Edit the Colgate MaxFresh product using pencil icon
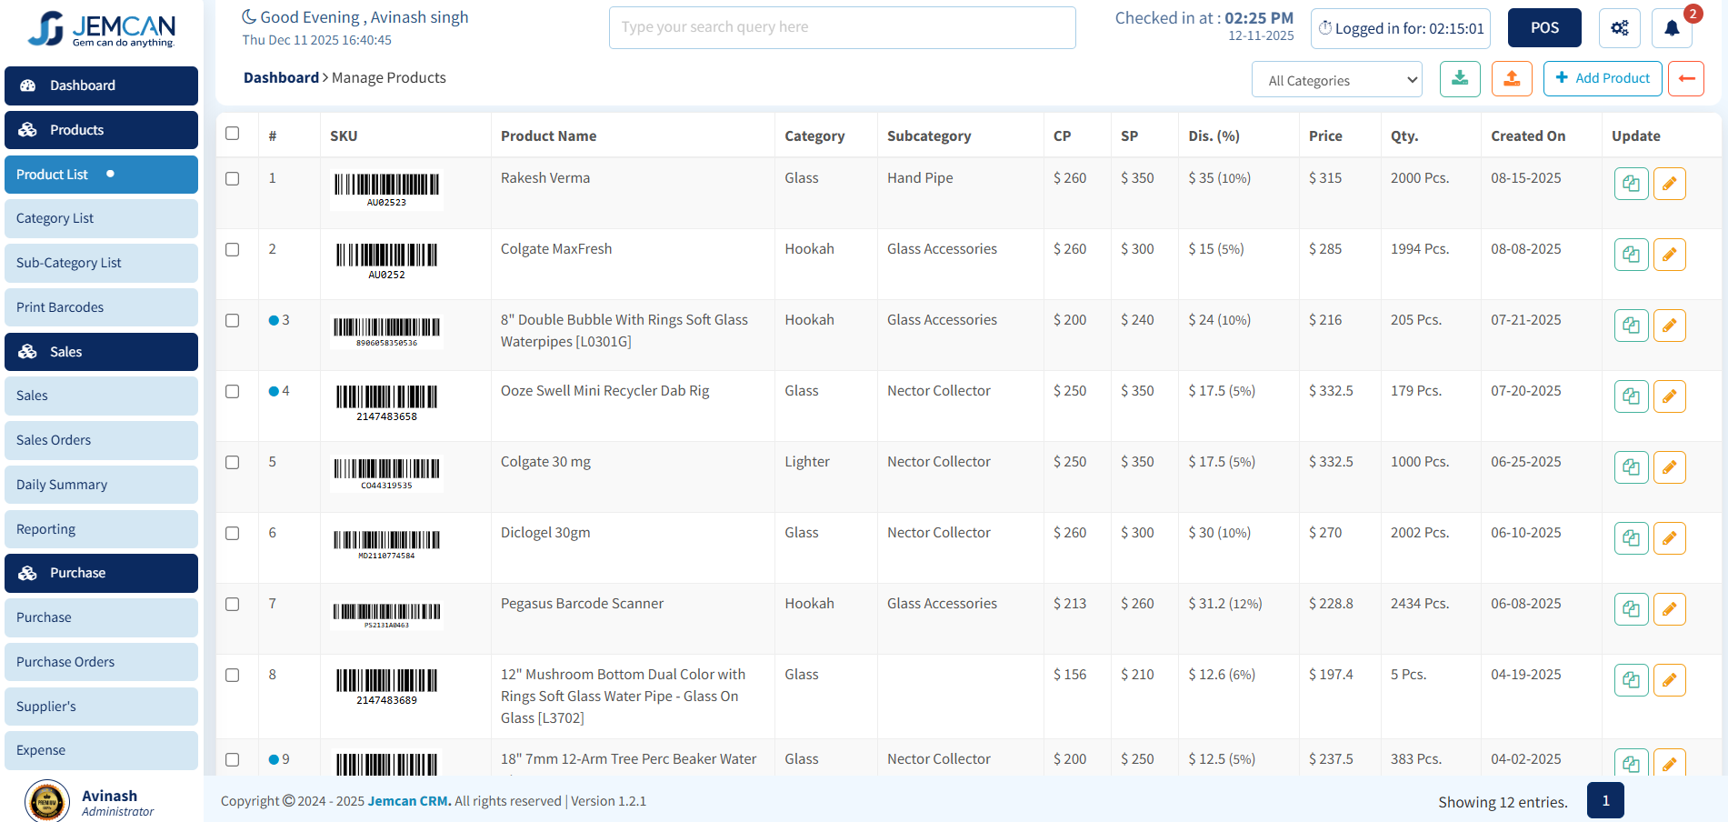1728x822 pixels. click(1669, 255)
